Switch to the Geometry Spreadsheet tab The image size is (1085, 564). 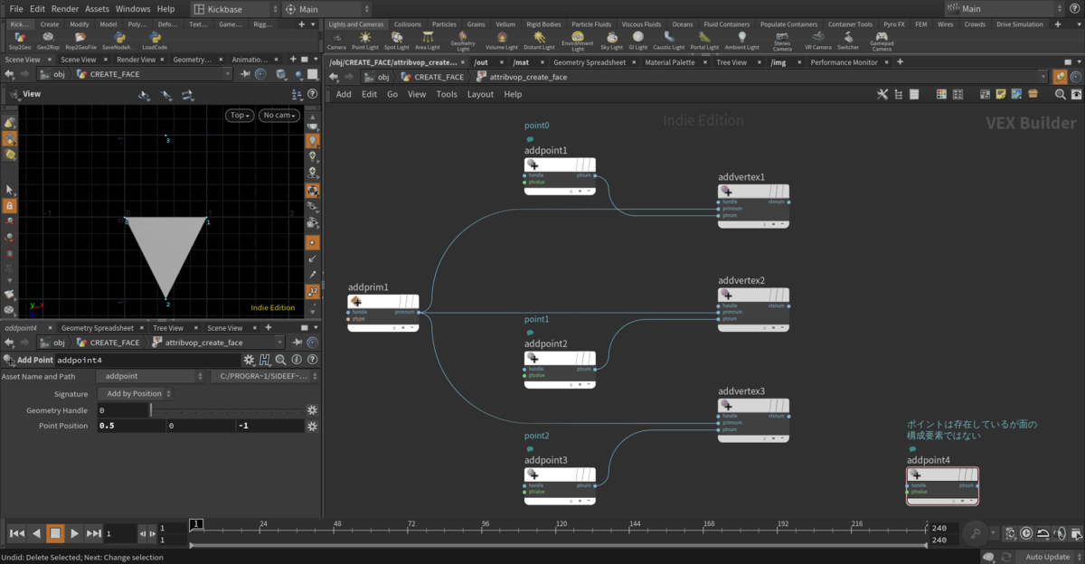589,62
